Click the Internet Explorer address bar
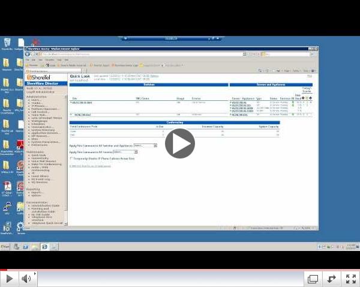Image resolution: width=360 pixels, height=287 pixels. pyautogui.click(x=141, y=54)
